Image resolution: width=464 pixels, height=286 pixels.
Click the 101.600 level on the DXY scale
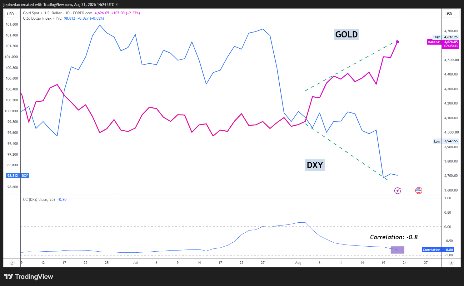tap(12, 24)
